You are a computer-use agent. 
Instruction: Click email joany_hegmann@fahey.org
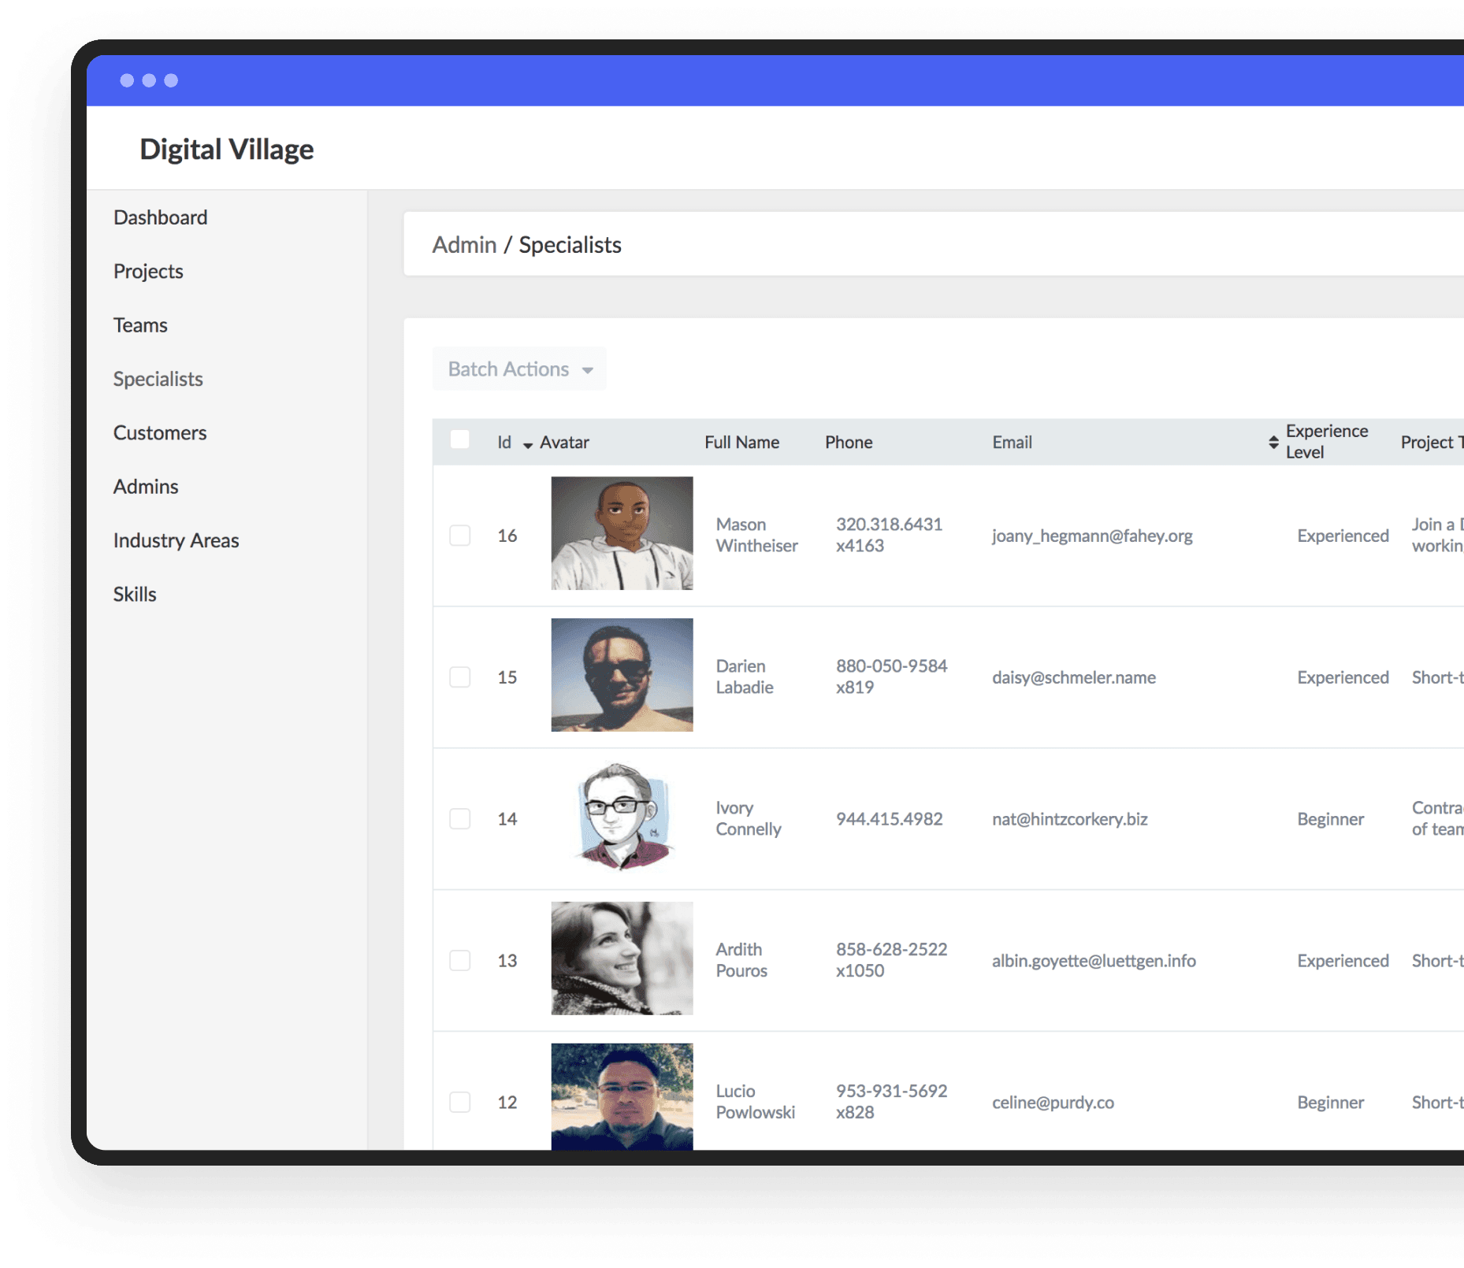[x=1092, y=536]
